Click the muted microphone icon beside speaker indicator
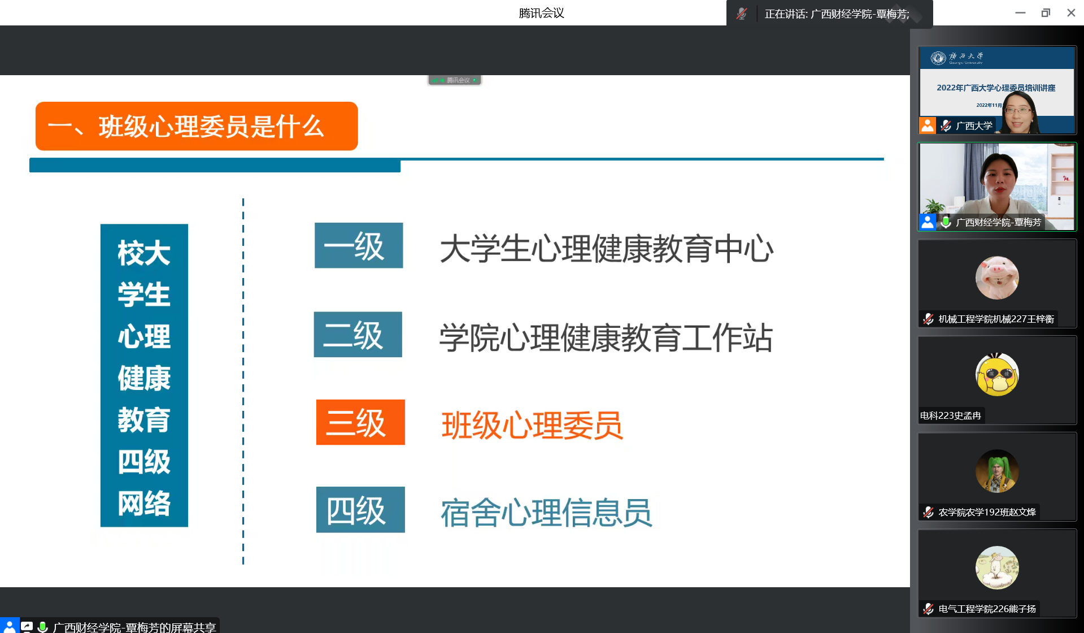Viewport: 1084px width, 633px height. click(741, 14)
